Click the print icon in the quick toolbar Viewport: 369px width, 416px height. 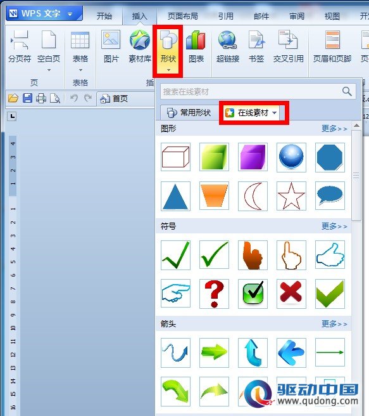click(x=41, y=98)
